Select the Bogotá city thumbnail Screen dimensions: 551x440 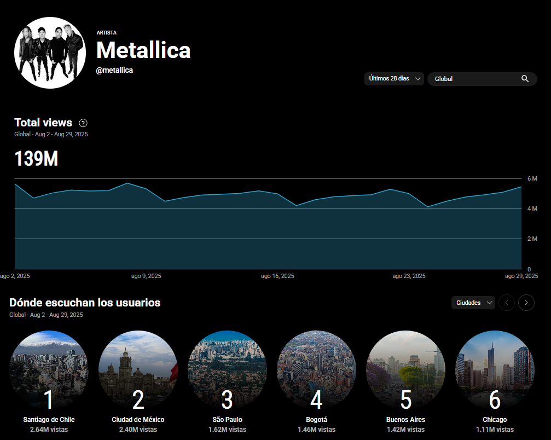coord(316,370)
